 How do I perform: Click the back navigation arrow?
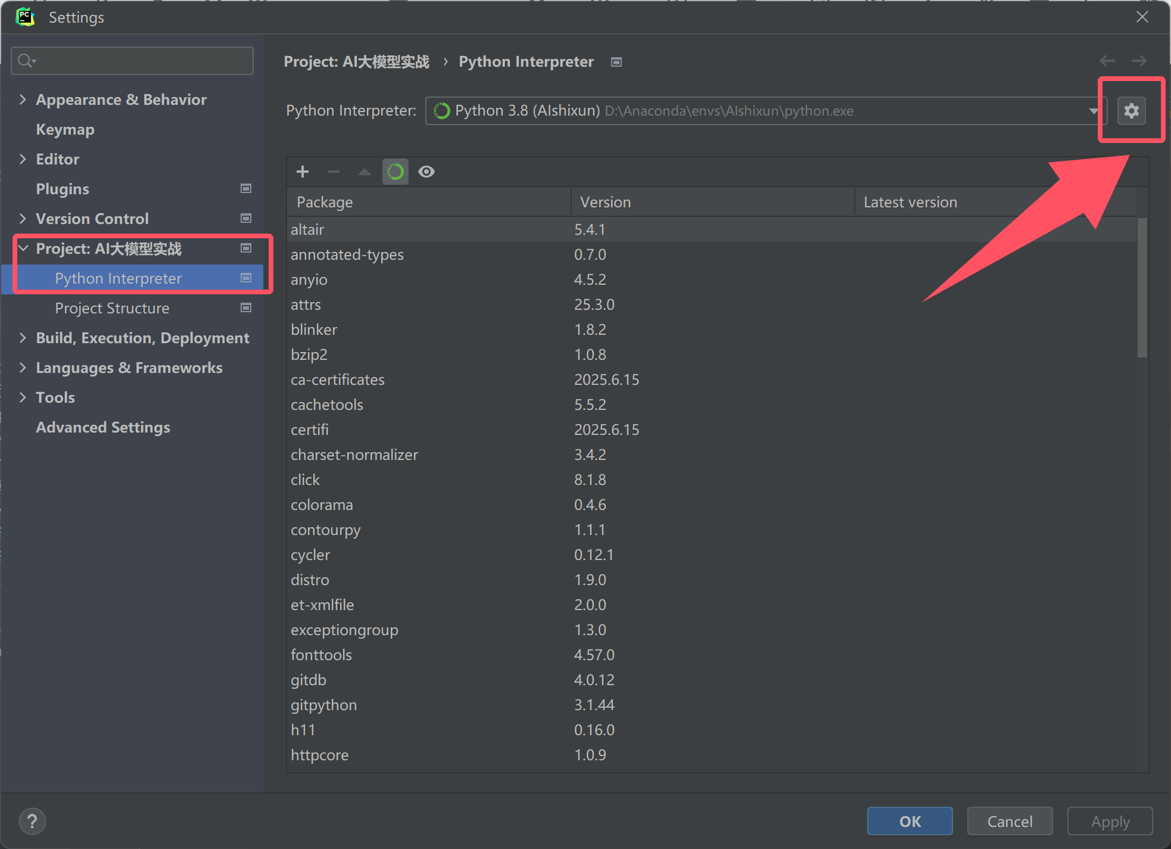point(1107,61)
